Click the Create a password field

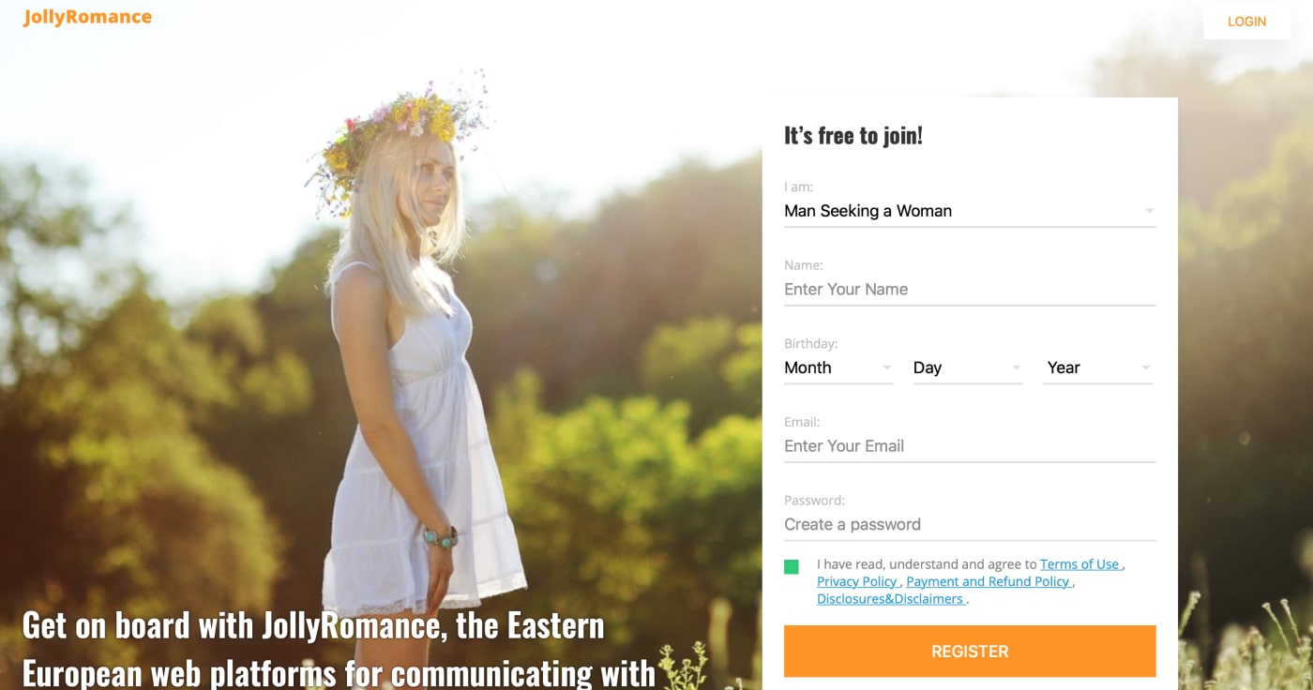pos(970,525)
